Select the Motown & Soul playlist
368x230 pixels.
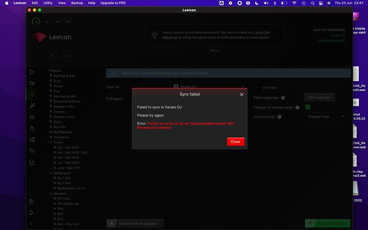64,117
